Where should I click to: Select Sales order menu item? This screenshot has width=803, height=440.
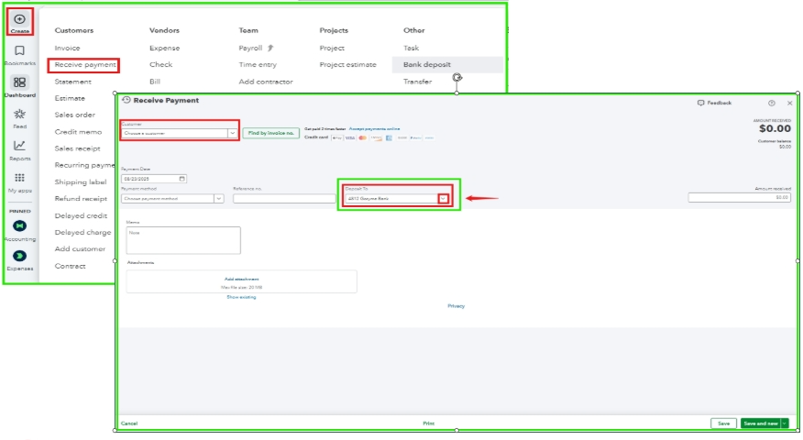[75, 115]
